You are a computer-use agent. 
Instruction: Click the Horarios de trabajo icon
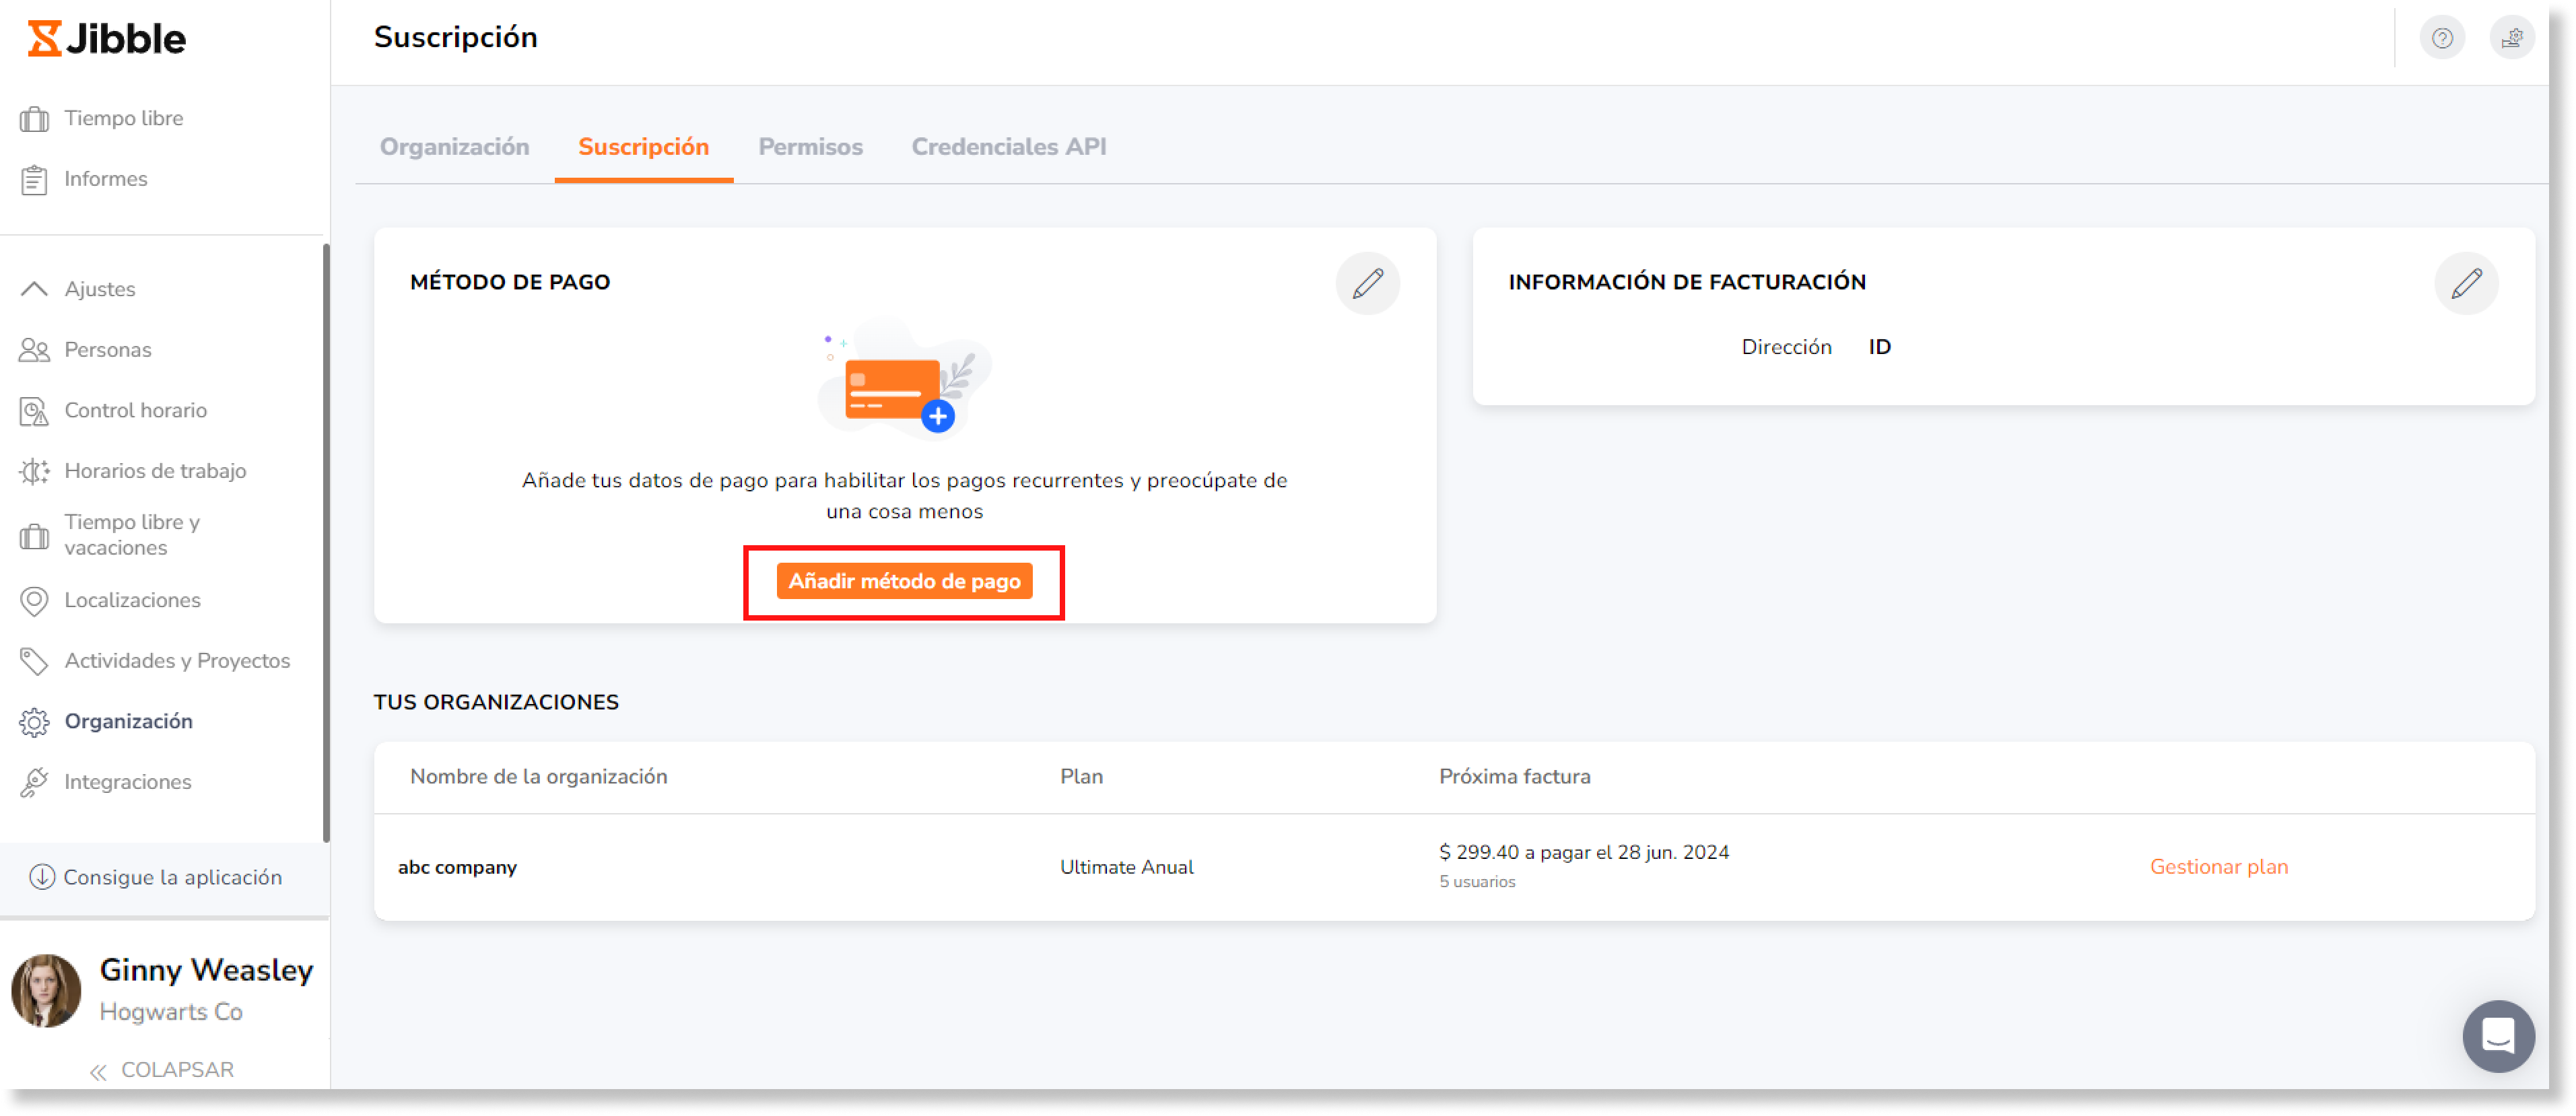tap(34, 470)
